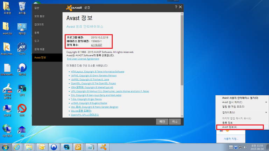The image size is (269, 151).
Task: Launch the CA shortcut on desktop
Action: click(22, 131)
